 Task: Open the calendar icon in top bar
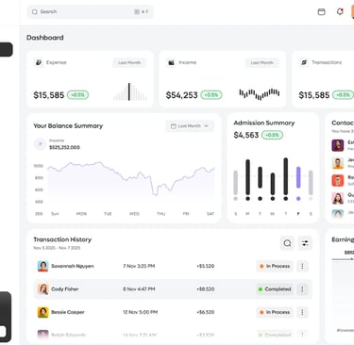coord(321,12)
